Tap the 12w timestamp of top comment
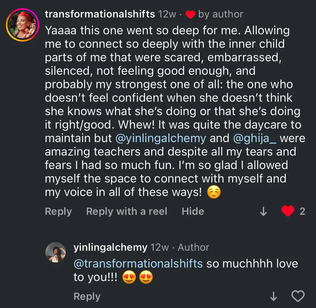This screenshot has height=308, width=316. 167,14
